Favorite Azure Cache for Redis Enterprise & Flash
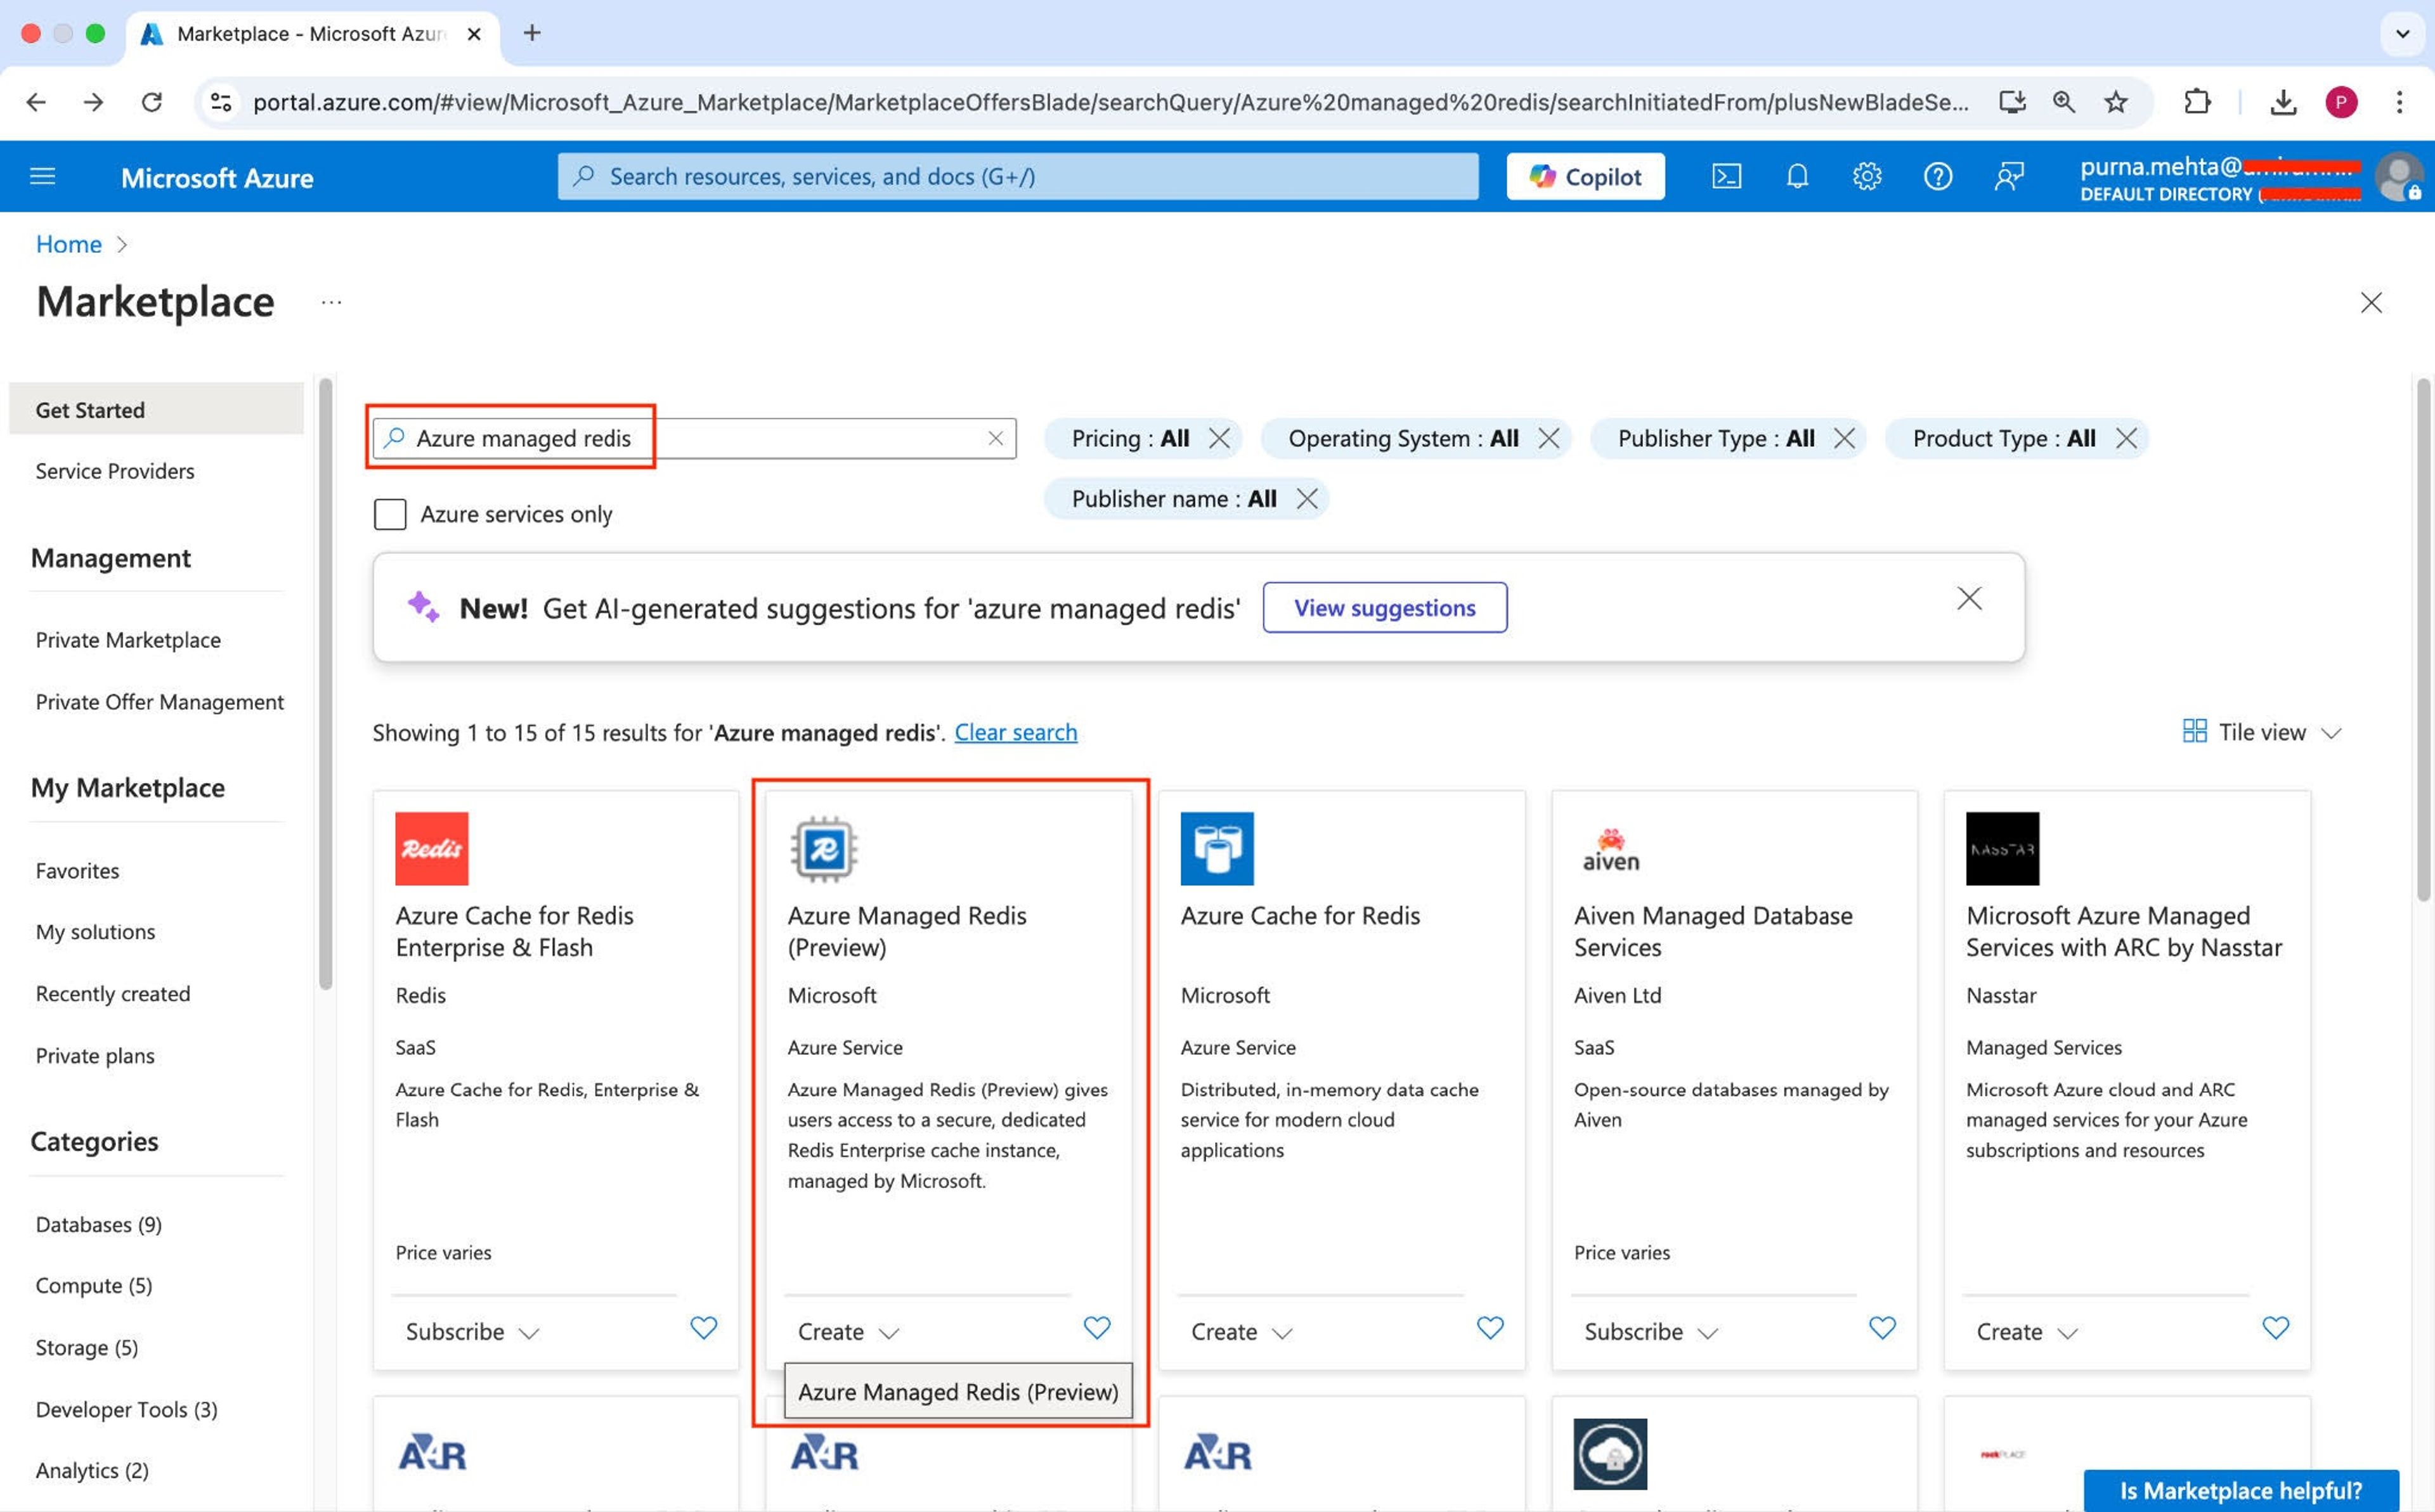 click(x=703, y=1328)
